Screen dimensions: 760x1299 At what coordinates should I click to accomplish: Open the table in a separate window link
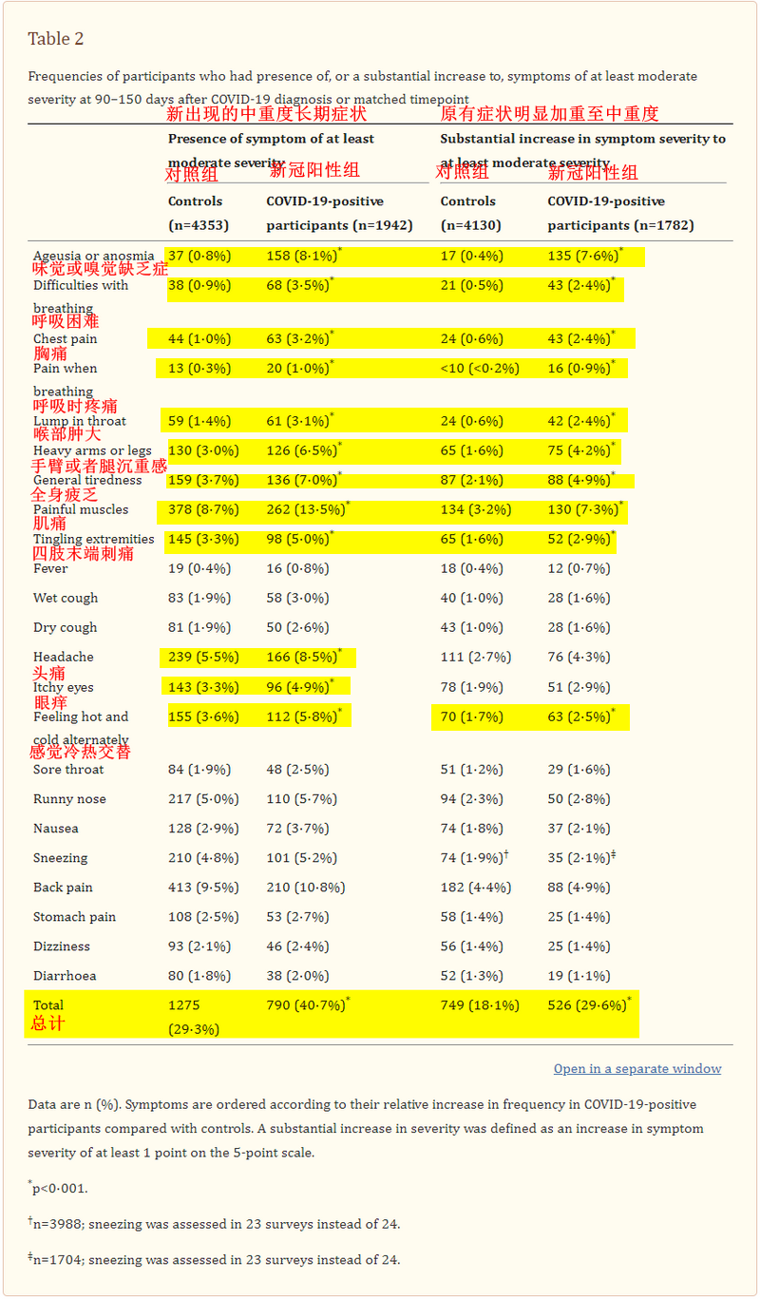(x=637, y=1069)
